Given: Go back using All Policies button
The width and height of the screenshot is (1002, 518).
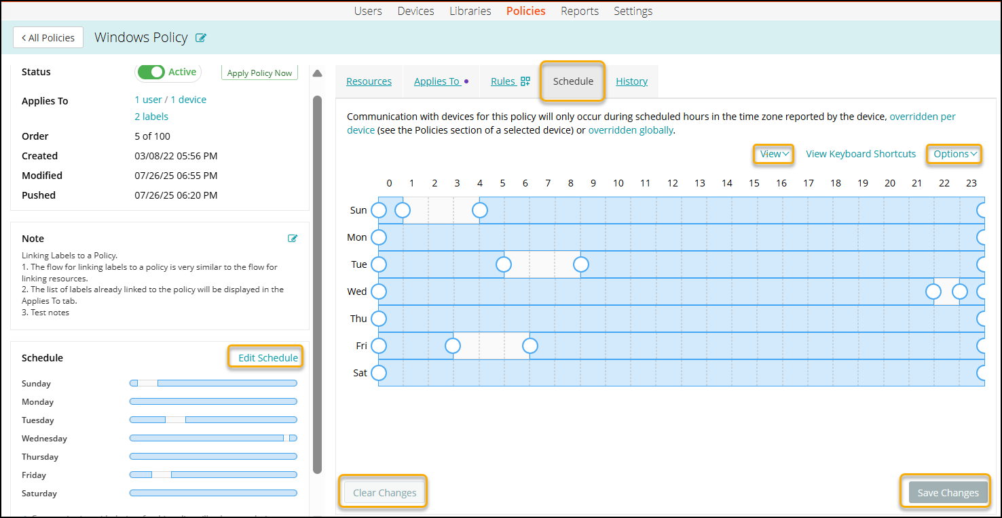Looking at the screenshot, I should (48, 38).
